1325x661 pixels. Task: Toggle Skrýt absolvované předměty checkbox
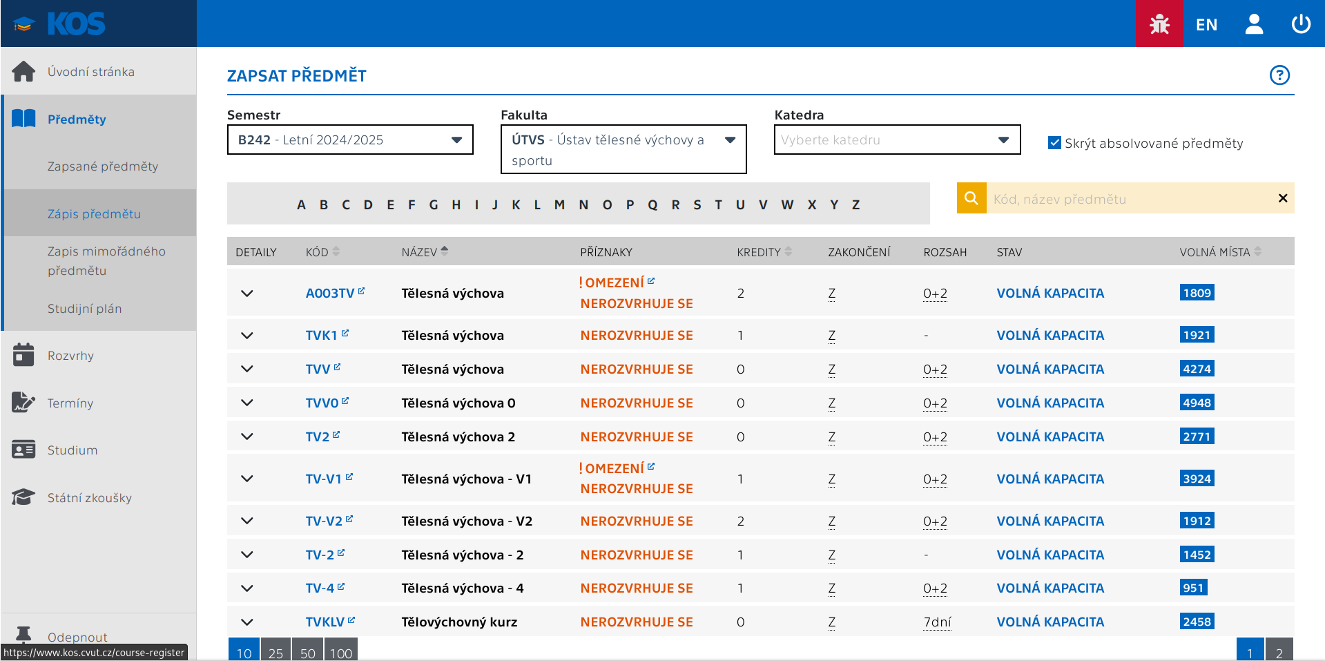(1054, 143)
